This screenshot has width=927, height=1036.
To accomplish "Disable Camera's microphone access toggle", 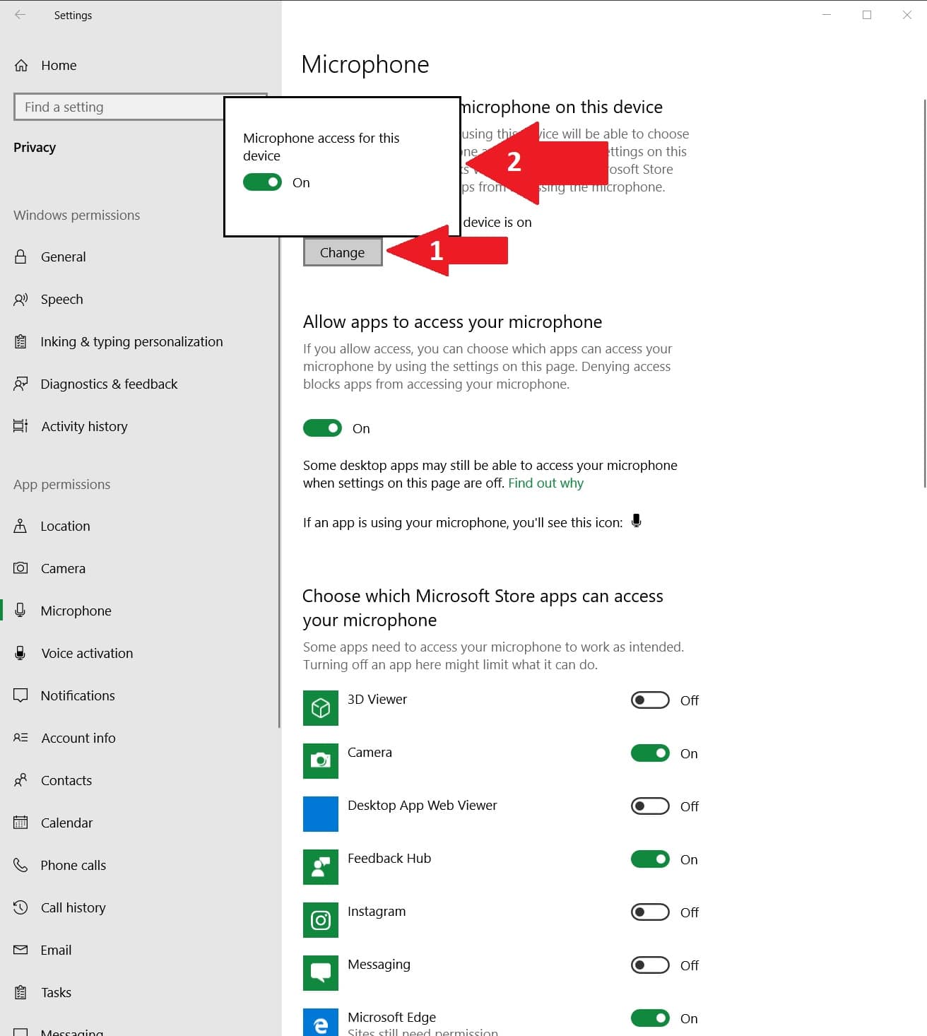I will (649, 753).
